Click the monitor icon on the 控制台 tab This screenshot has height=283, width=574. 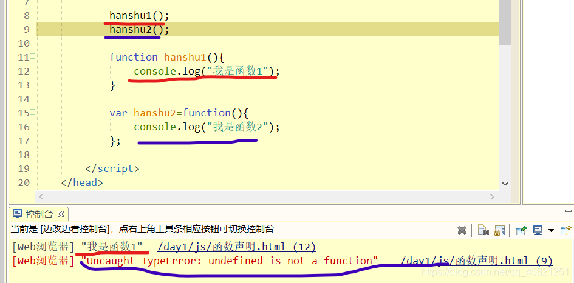coord(17,214)
